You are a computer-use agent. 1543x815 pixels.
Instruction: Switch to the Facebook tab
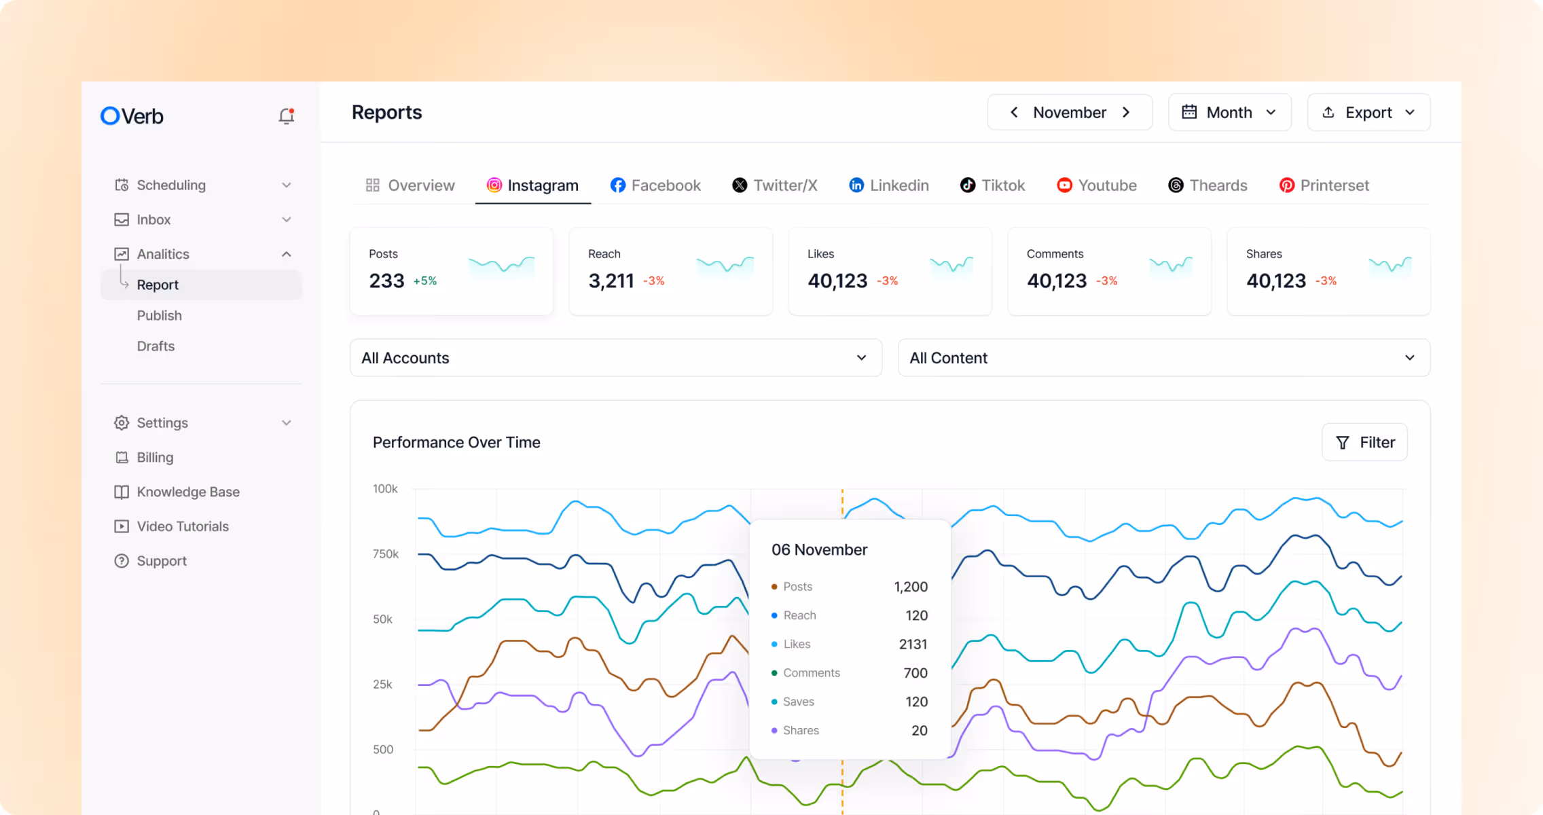click(x=655, y=185)
